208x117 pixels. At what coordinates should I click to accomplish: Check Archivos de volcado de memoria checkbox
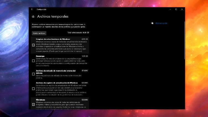[34, 74]
